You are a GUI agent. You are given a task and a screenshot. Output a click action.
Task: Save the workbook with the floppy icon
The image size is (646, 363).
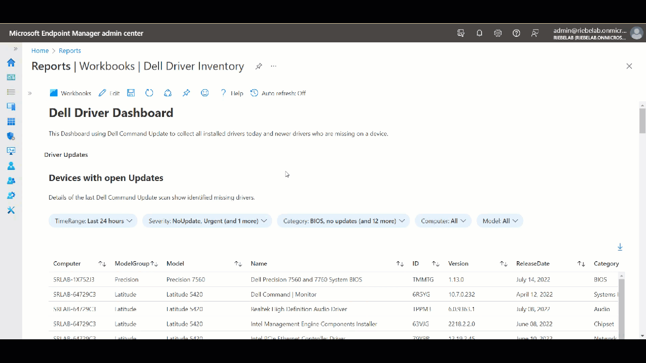point(131,93)
